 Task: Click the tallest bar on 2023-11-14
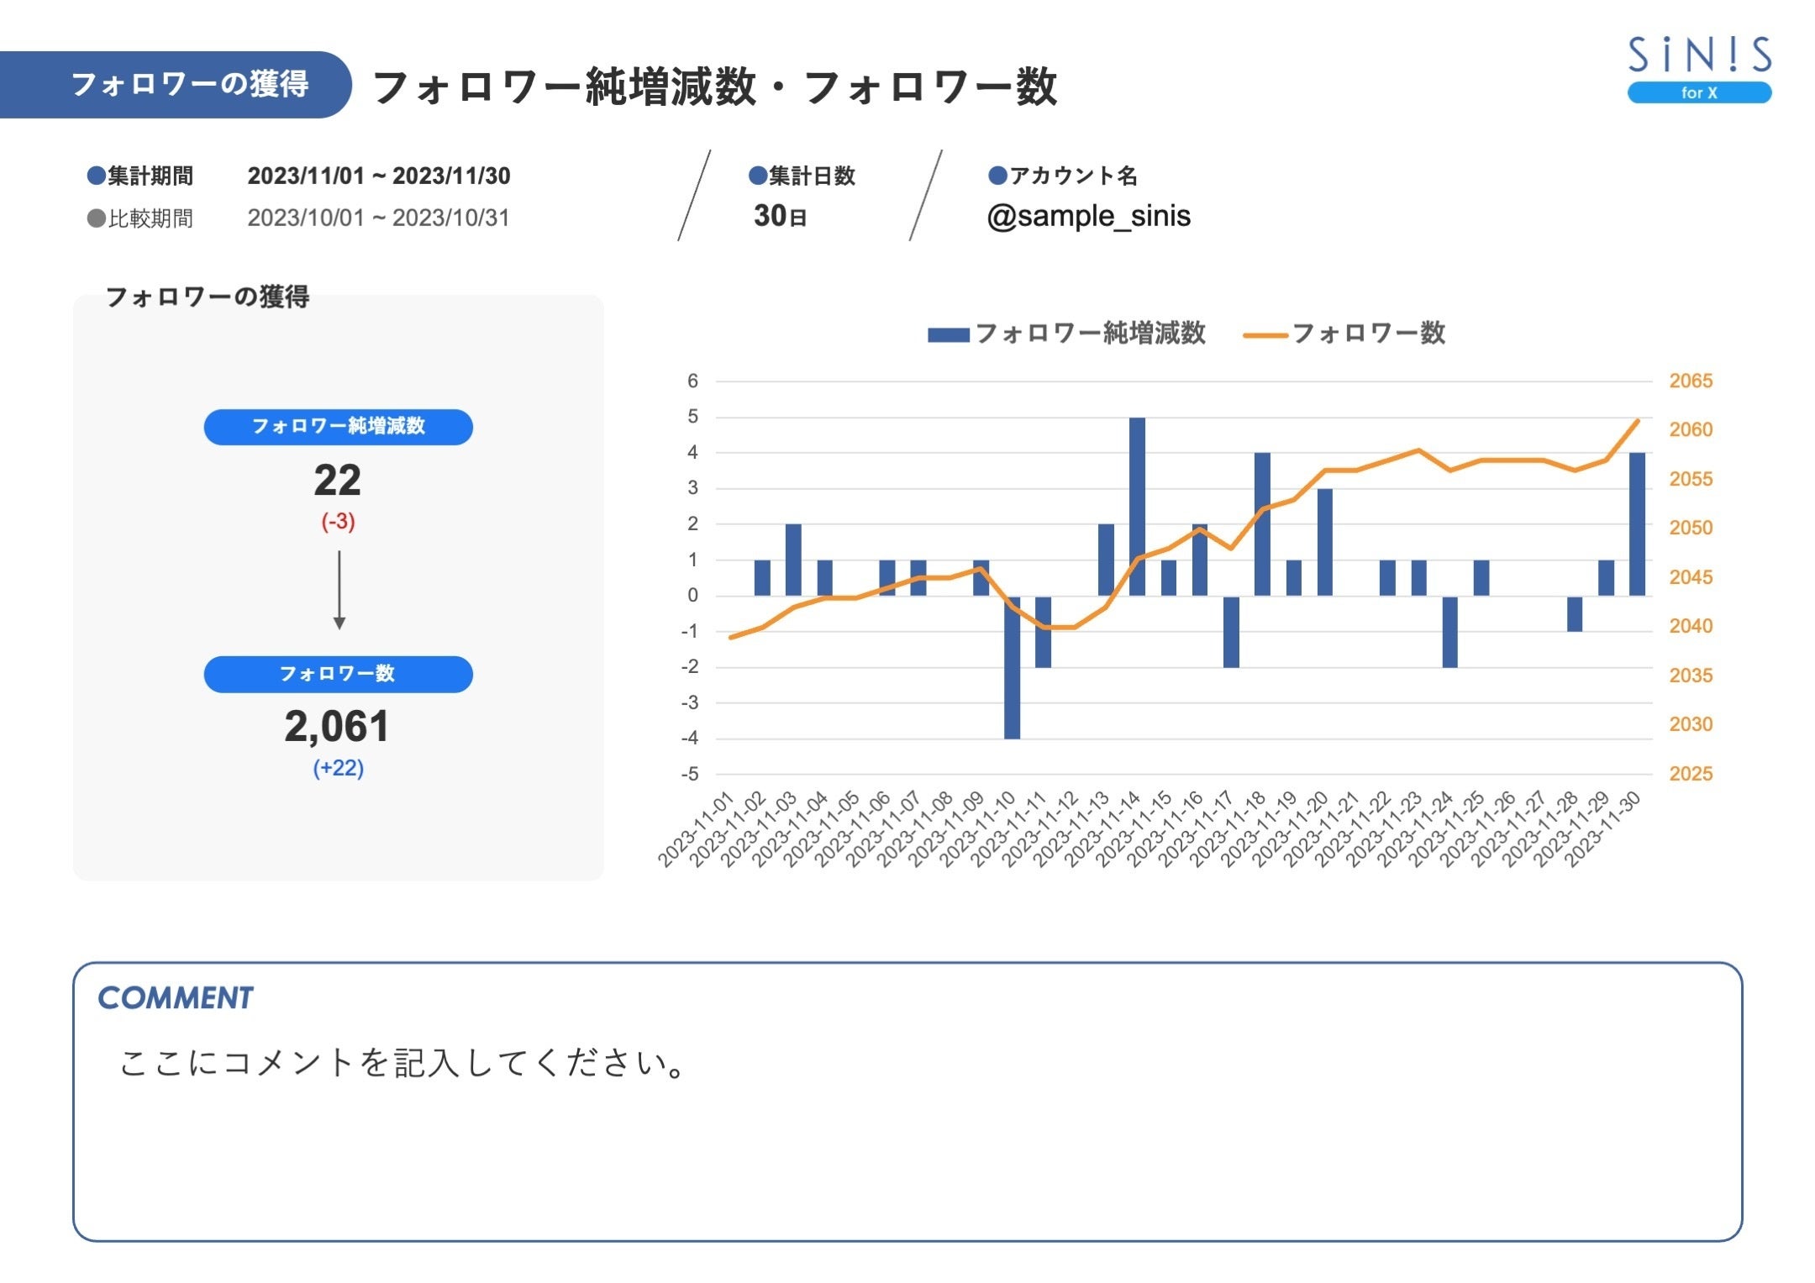(x=1137, y=506)
